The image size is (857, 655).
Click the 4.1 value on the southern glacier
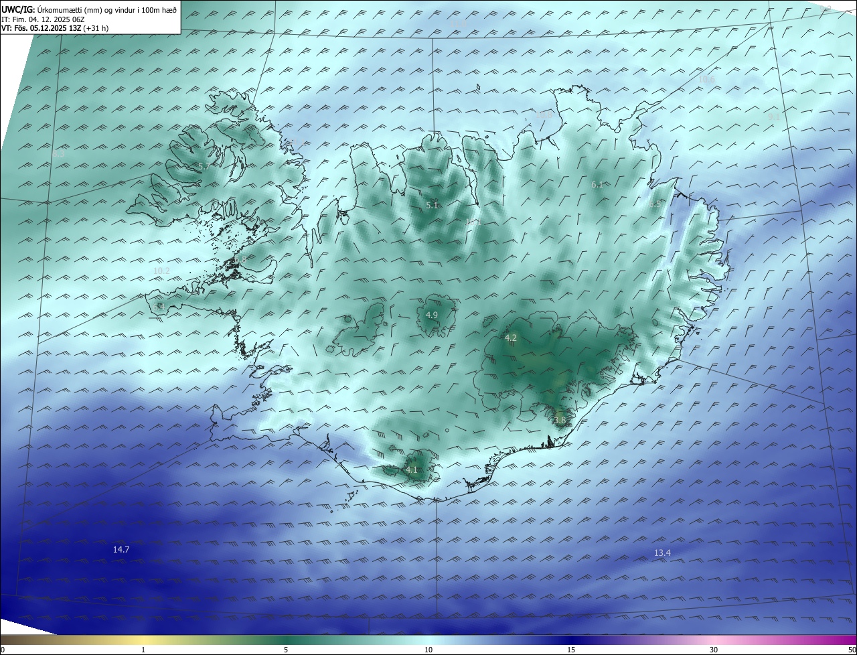(x=412, y=469)
